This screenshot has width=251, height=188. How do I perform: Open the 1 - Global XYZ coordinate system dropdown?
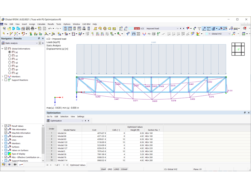229,34
